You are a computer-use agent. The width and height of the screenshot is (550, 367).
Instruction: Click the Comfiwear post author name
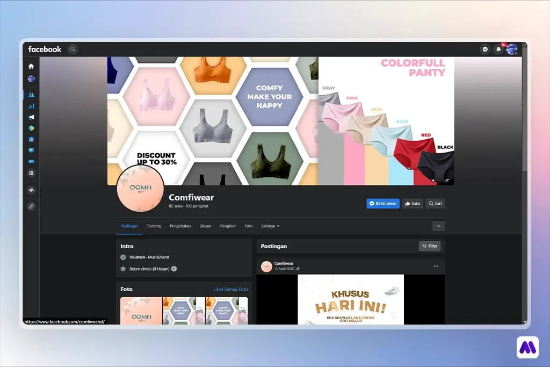point(284,263)
